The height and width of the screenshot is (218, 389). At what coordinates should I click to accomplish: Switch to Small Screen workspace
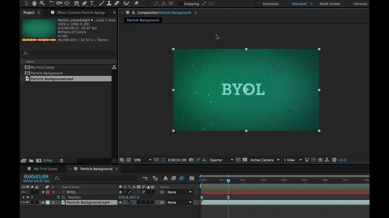coord(330,4)
